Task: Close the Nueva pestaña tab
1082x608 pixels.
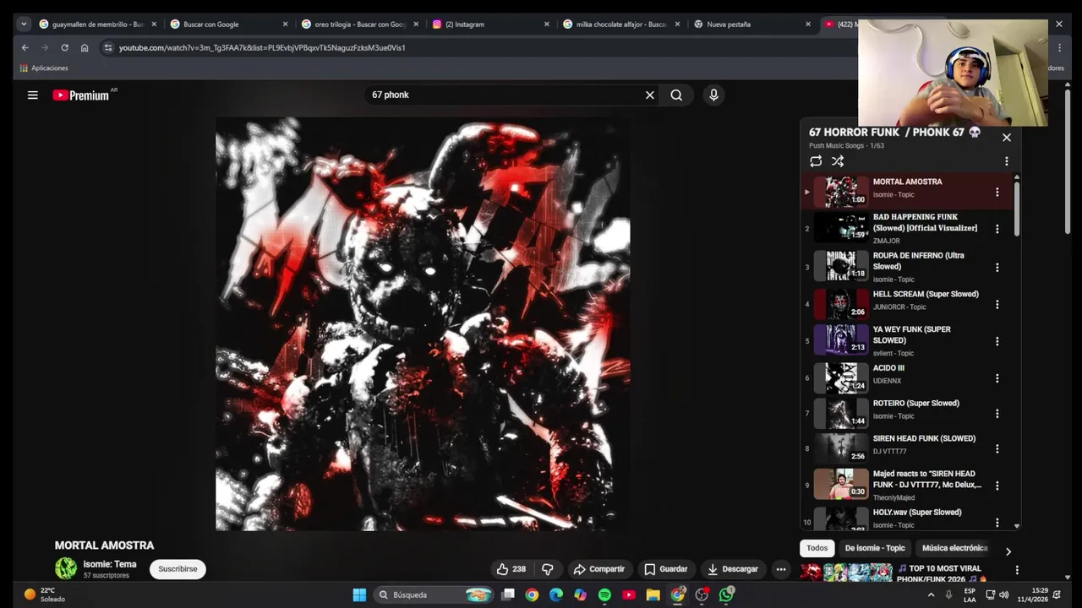Action: click(808, 24)
